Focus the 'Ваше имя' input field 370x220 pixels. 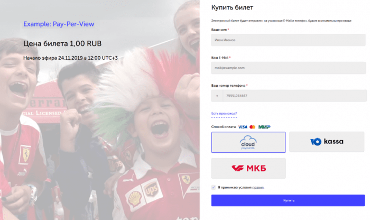(x=289, y=40)
